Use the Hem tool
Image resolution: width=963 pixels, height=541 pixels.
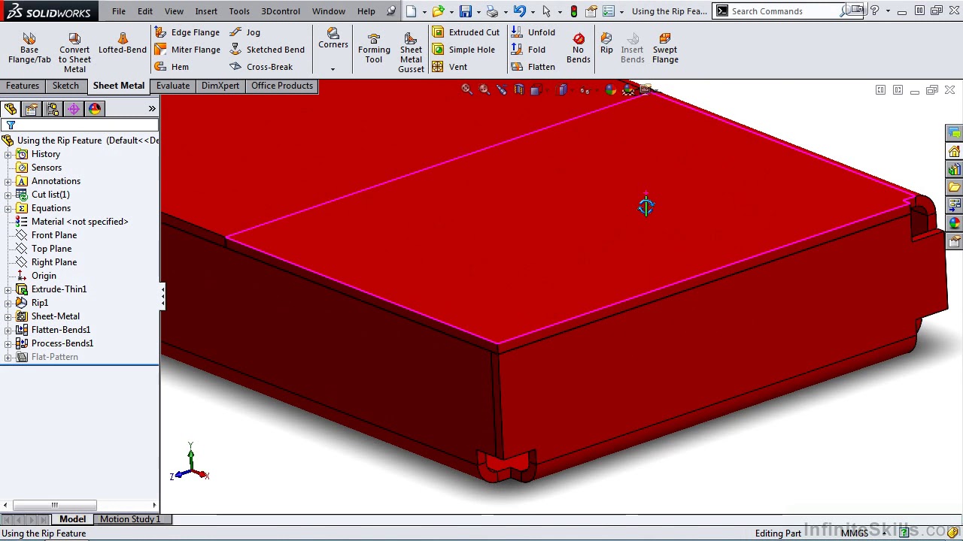[x=172, y=67]
